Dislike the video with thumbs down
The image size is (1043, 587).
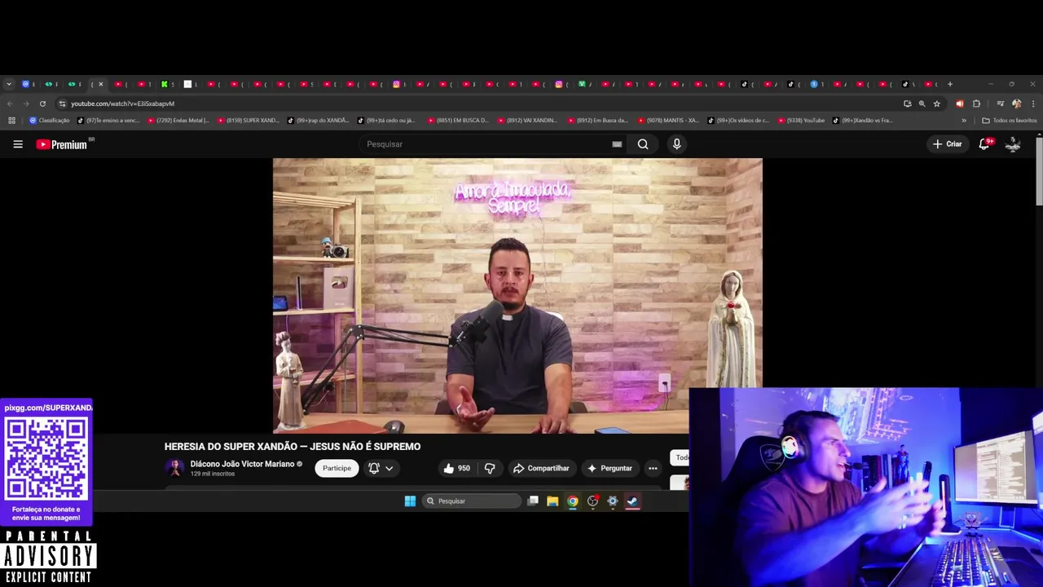[490, 468]
